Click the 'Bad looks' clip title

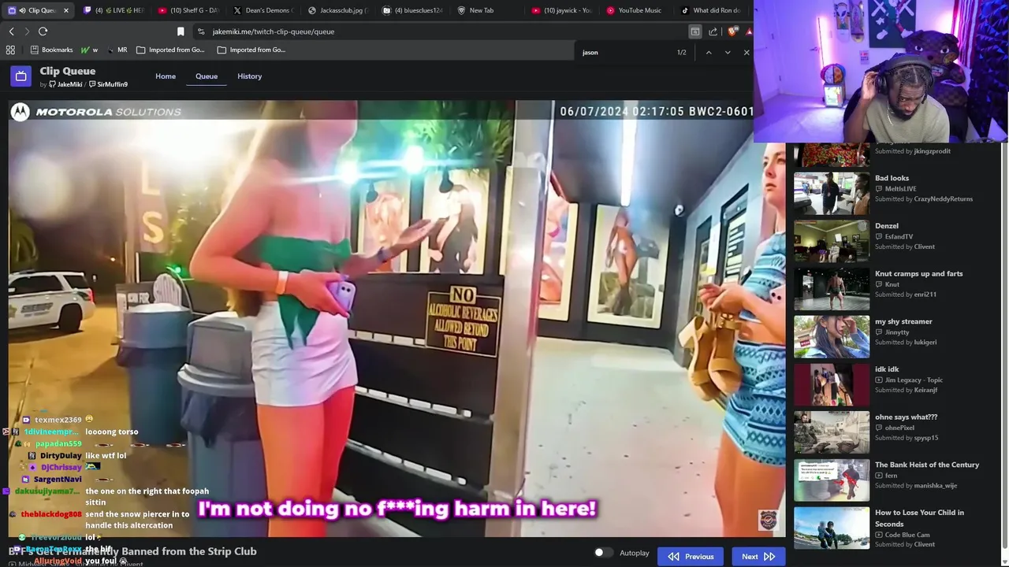[x=892, y=178]
